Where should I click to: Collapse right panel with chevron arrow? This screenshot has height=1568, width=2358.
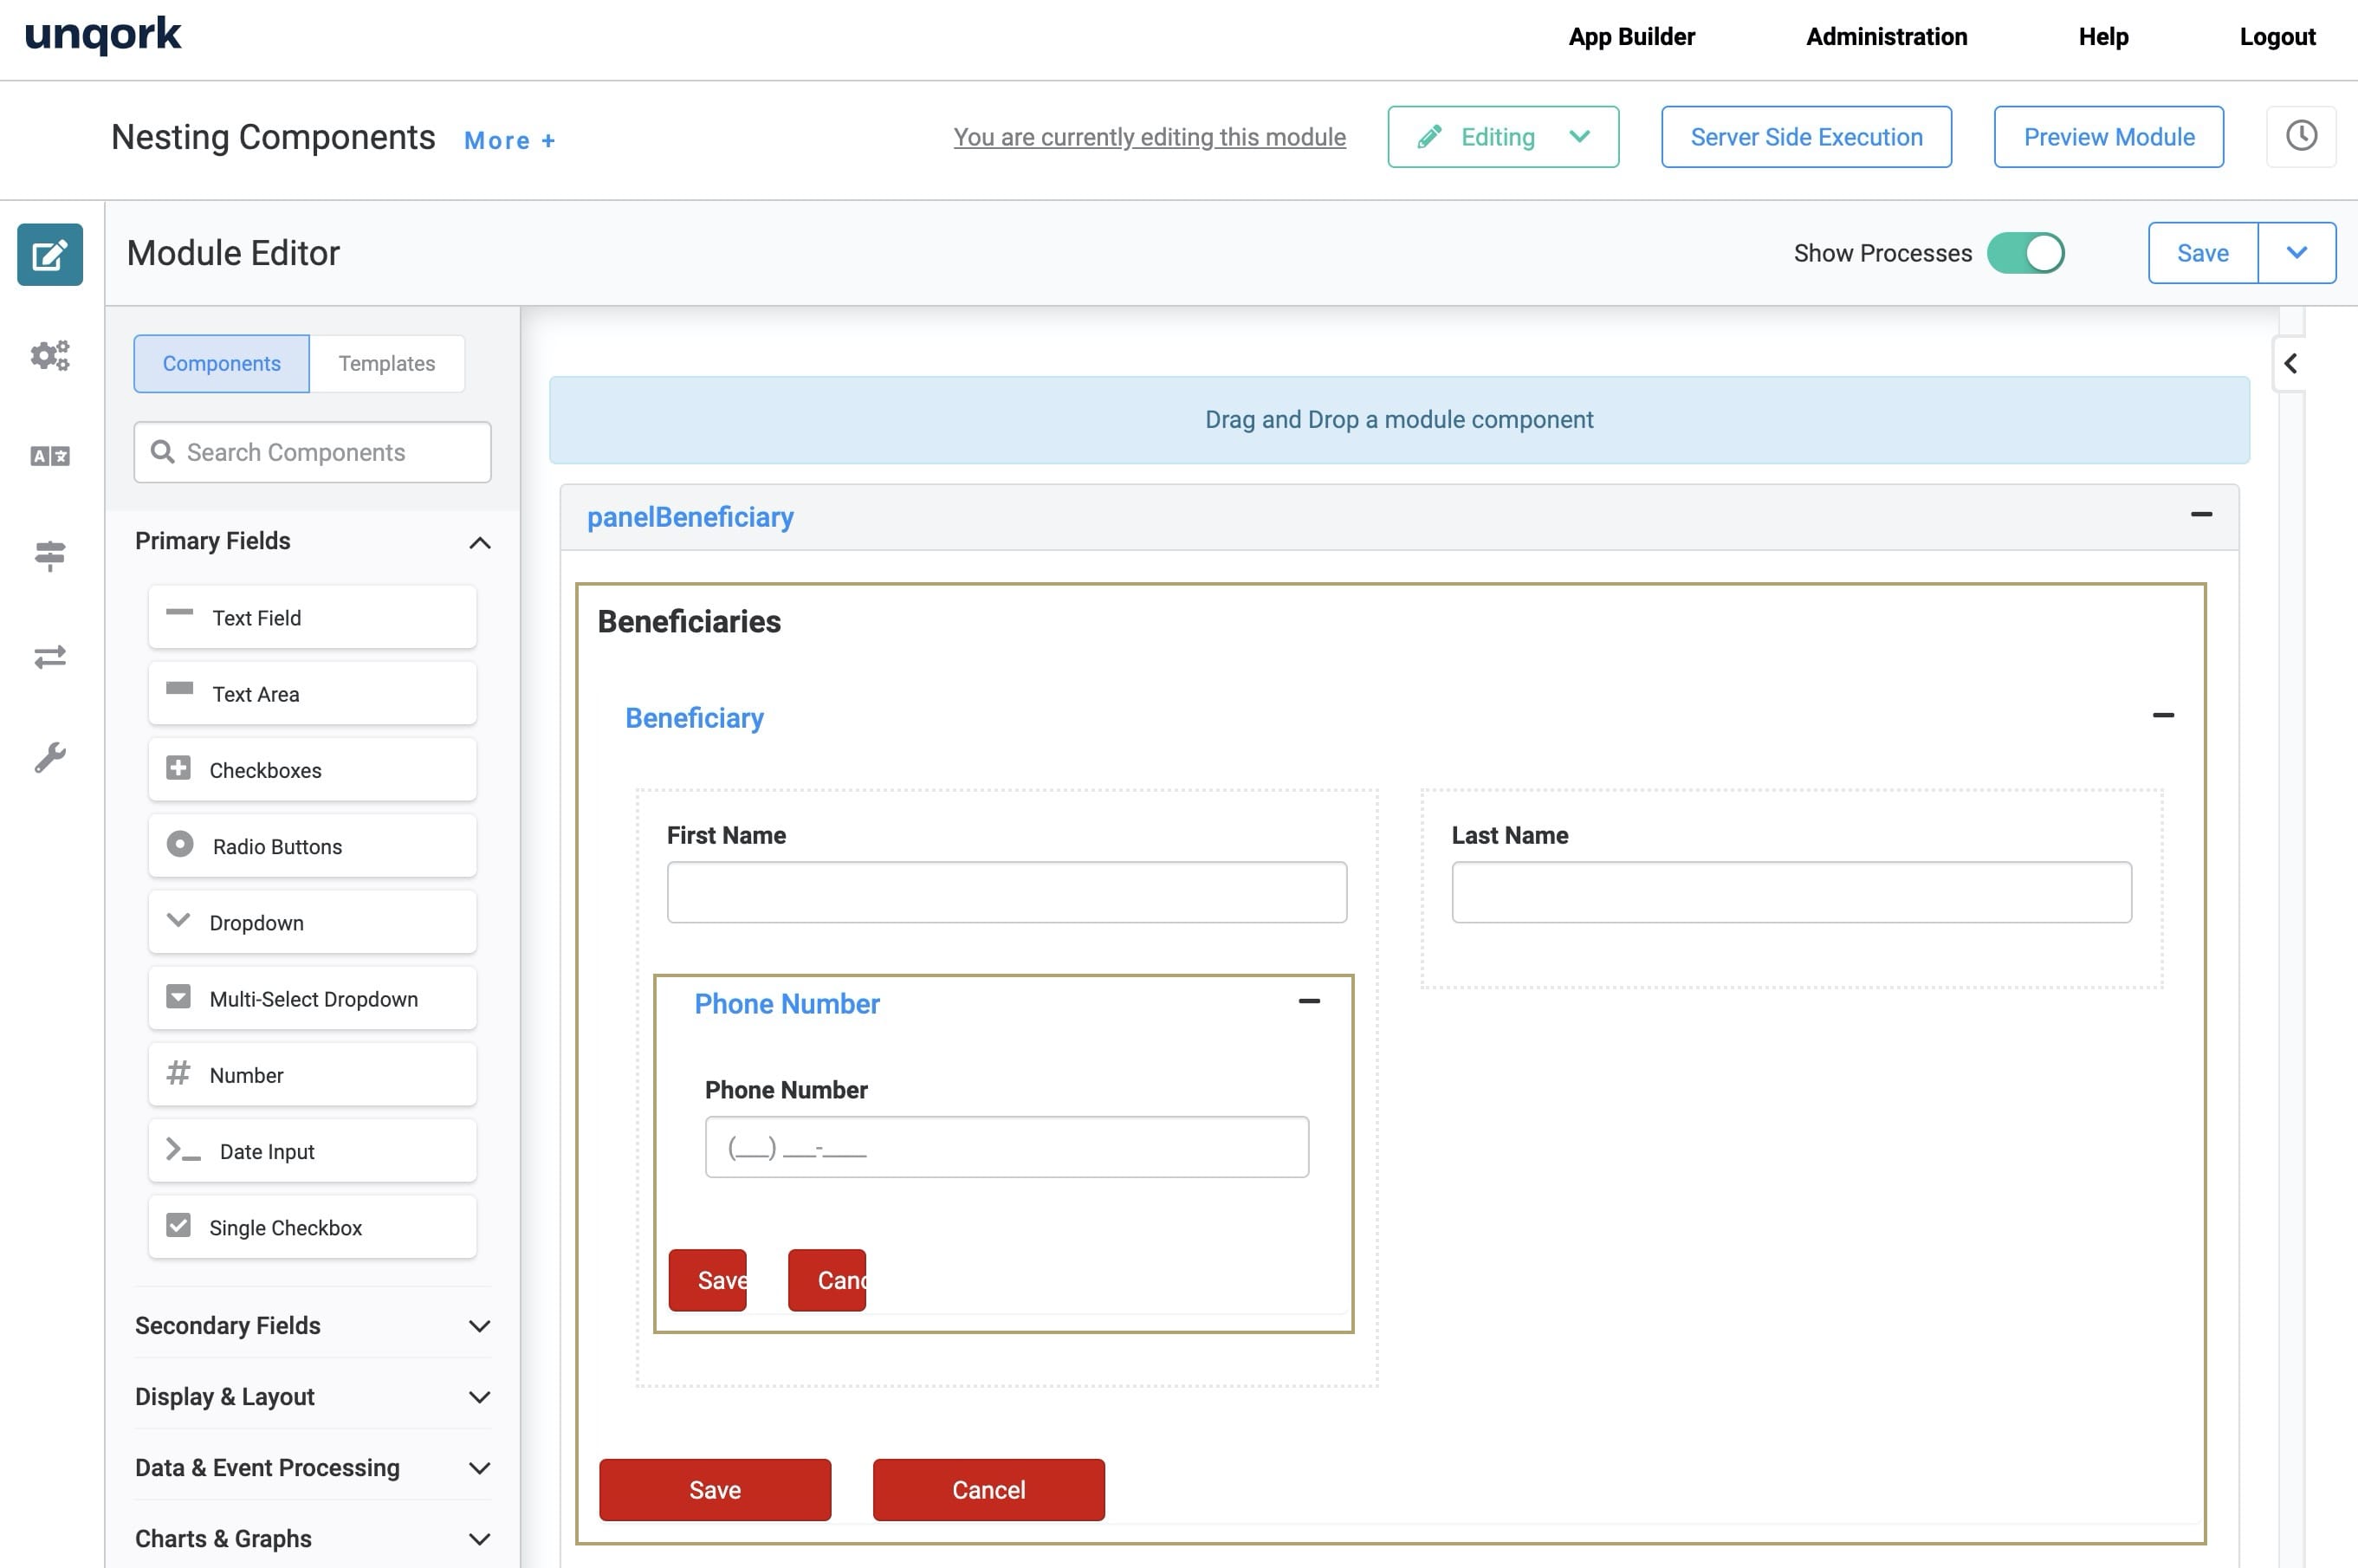2290,363
